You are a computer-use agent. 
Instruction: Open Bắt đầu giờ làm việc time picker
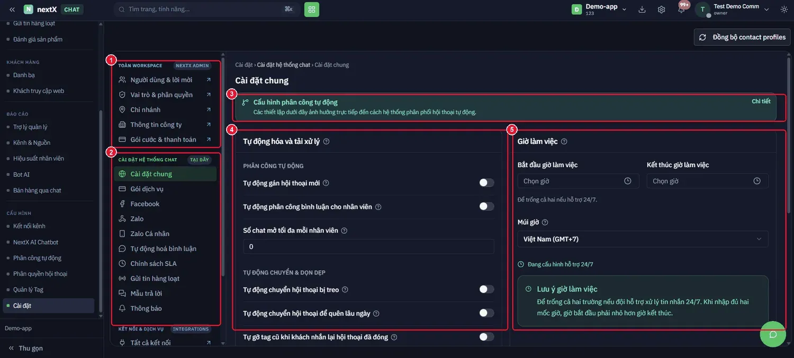[578, 181]
